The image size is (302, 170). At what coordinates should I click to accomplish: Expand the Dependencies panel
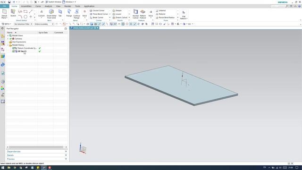(37, 152)
